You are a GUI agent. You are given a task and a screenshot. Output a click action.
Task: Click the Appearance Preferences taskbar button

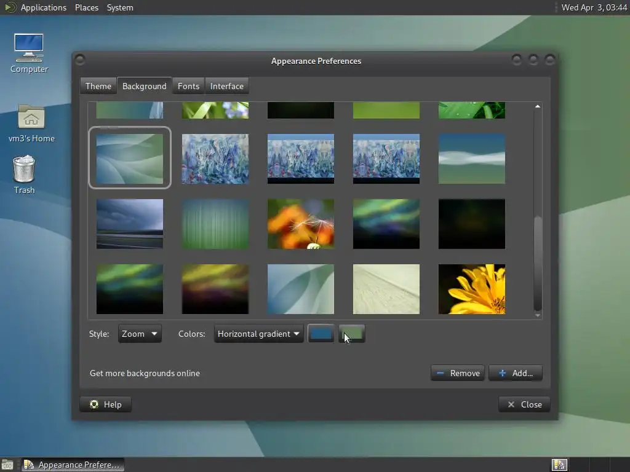point(73,465)
